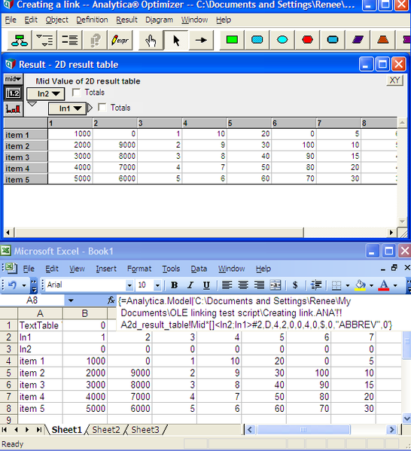Image resolution: width=411 pixels, height=451 pixels.
Task: Switch to graph view icon in result window
Action: 14,108
